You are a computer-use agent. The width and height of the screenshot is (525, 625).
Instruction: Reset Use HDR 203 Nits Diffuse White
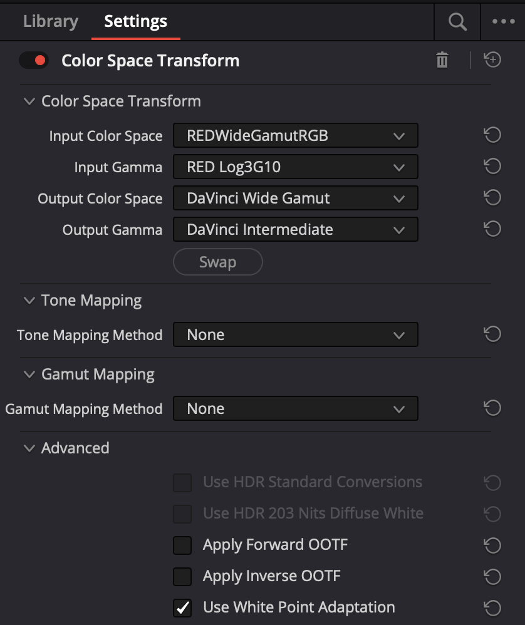(x=492, y=514)
